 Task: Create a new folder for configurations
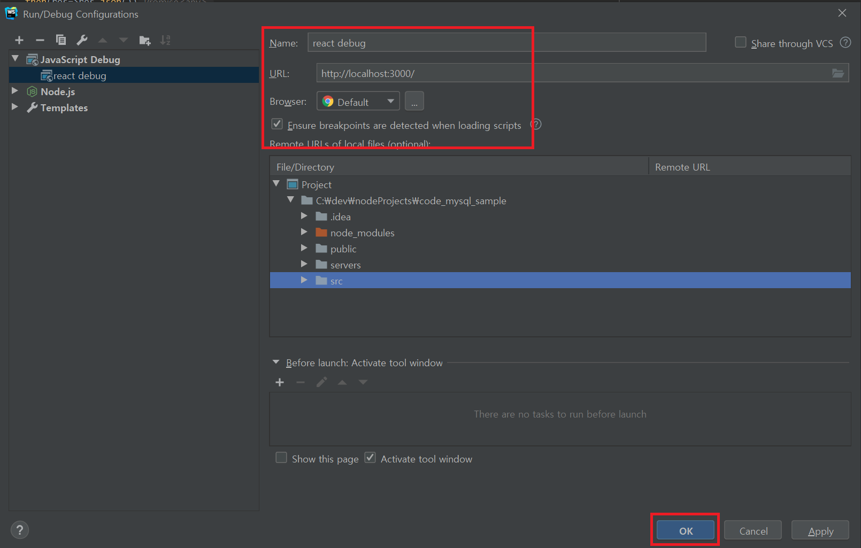click(x=144, y=40)
